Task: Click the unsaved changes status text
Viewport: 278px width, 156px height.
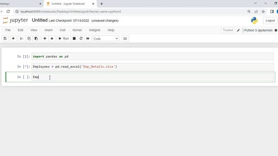Action: click(x=105, y=21)
